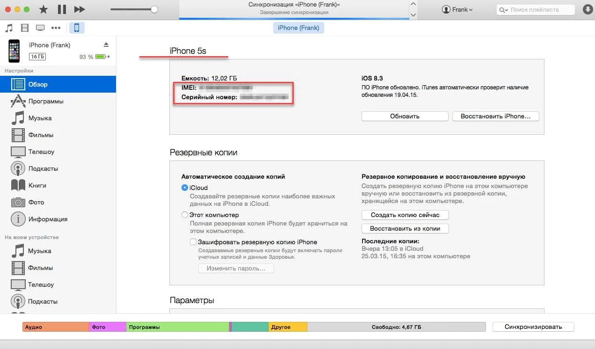This screenshot has width=595, height=349.
Task: Click the 16 ГБ capacity badge
Action: [37, 57]
